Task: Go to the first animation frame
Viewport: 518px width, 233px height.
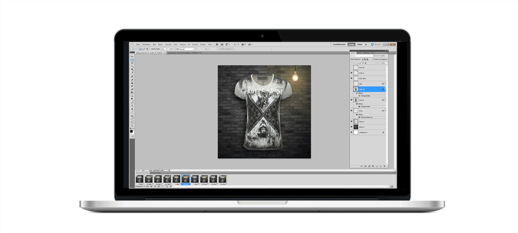Action: click(148, 186)
